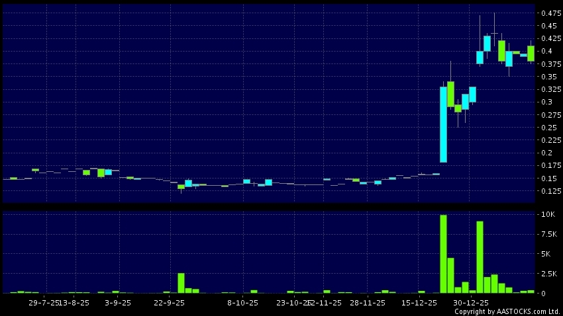Click the 7.5K volume axis label
The width and height of the screenshot is (563, 316).
(548, 234)
